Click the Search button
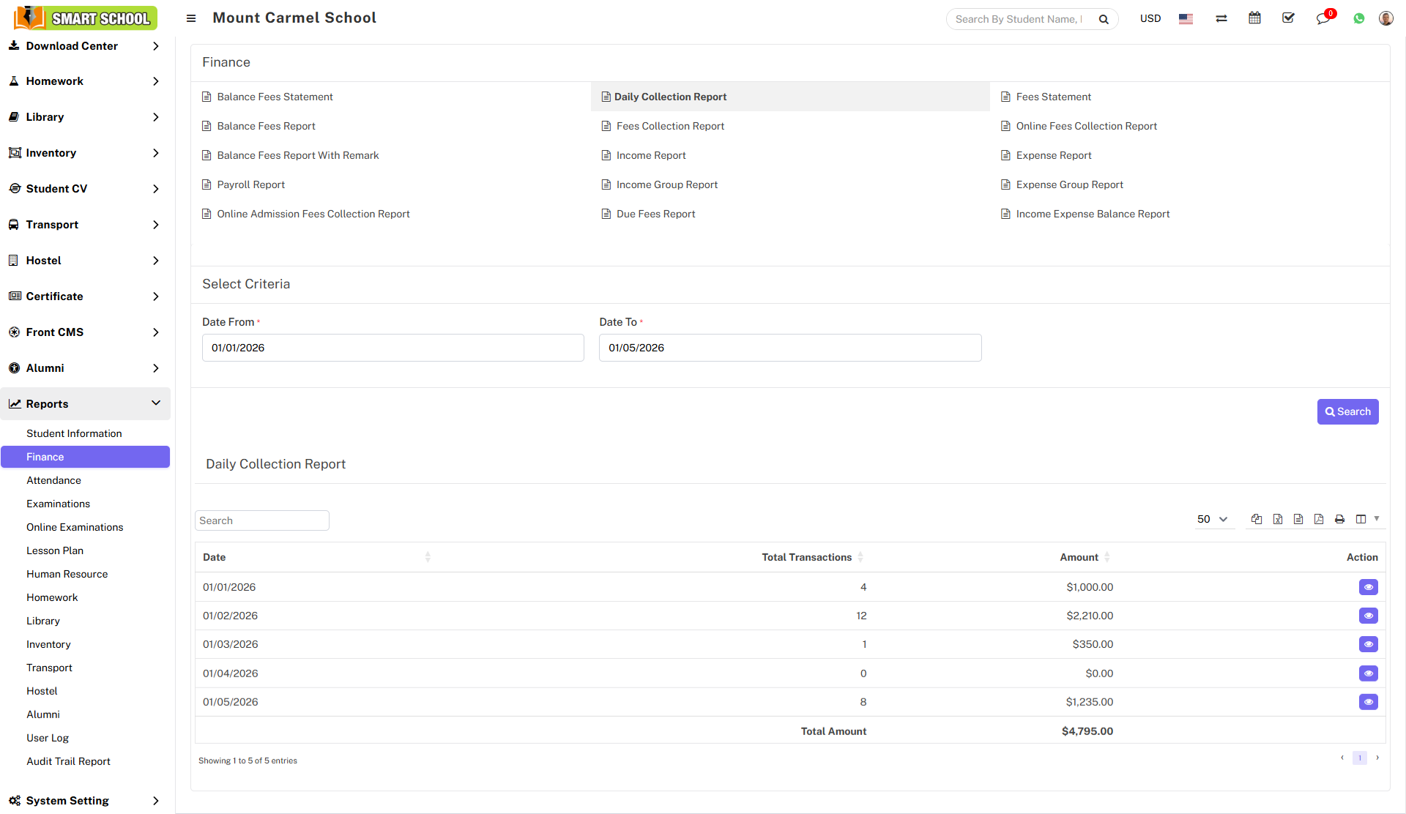This screenshot has height=814, width=1406. click(1347, 411)
